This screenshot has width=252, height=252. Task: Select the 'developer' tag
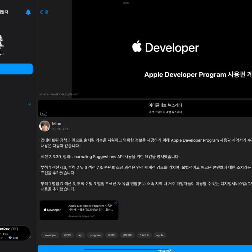(50, 235)
